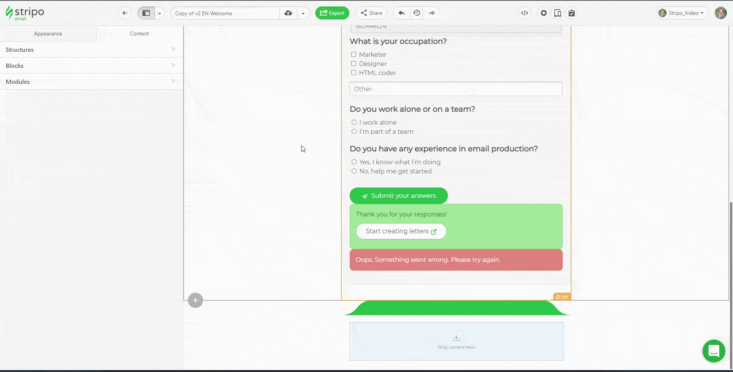Undo the last change
Screen dimensions: 733x372
click(x=401, y=13)
